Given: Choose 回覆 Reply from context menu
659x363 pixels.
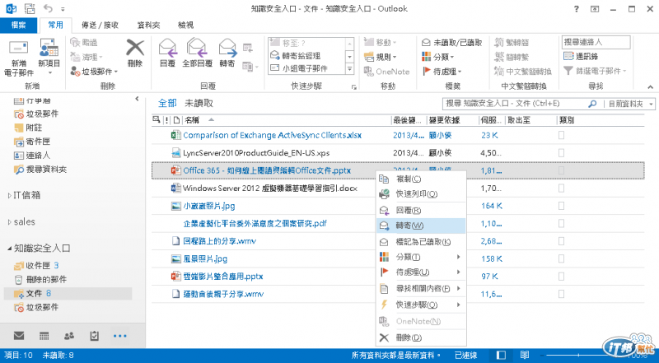Looking at the screenshot, I should coord(421,210).
